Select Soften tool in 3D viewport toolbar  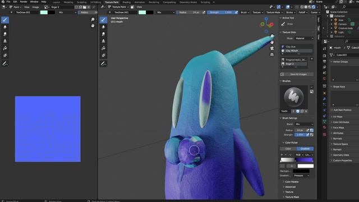point(103,27)
